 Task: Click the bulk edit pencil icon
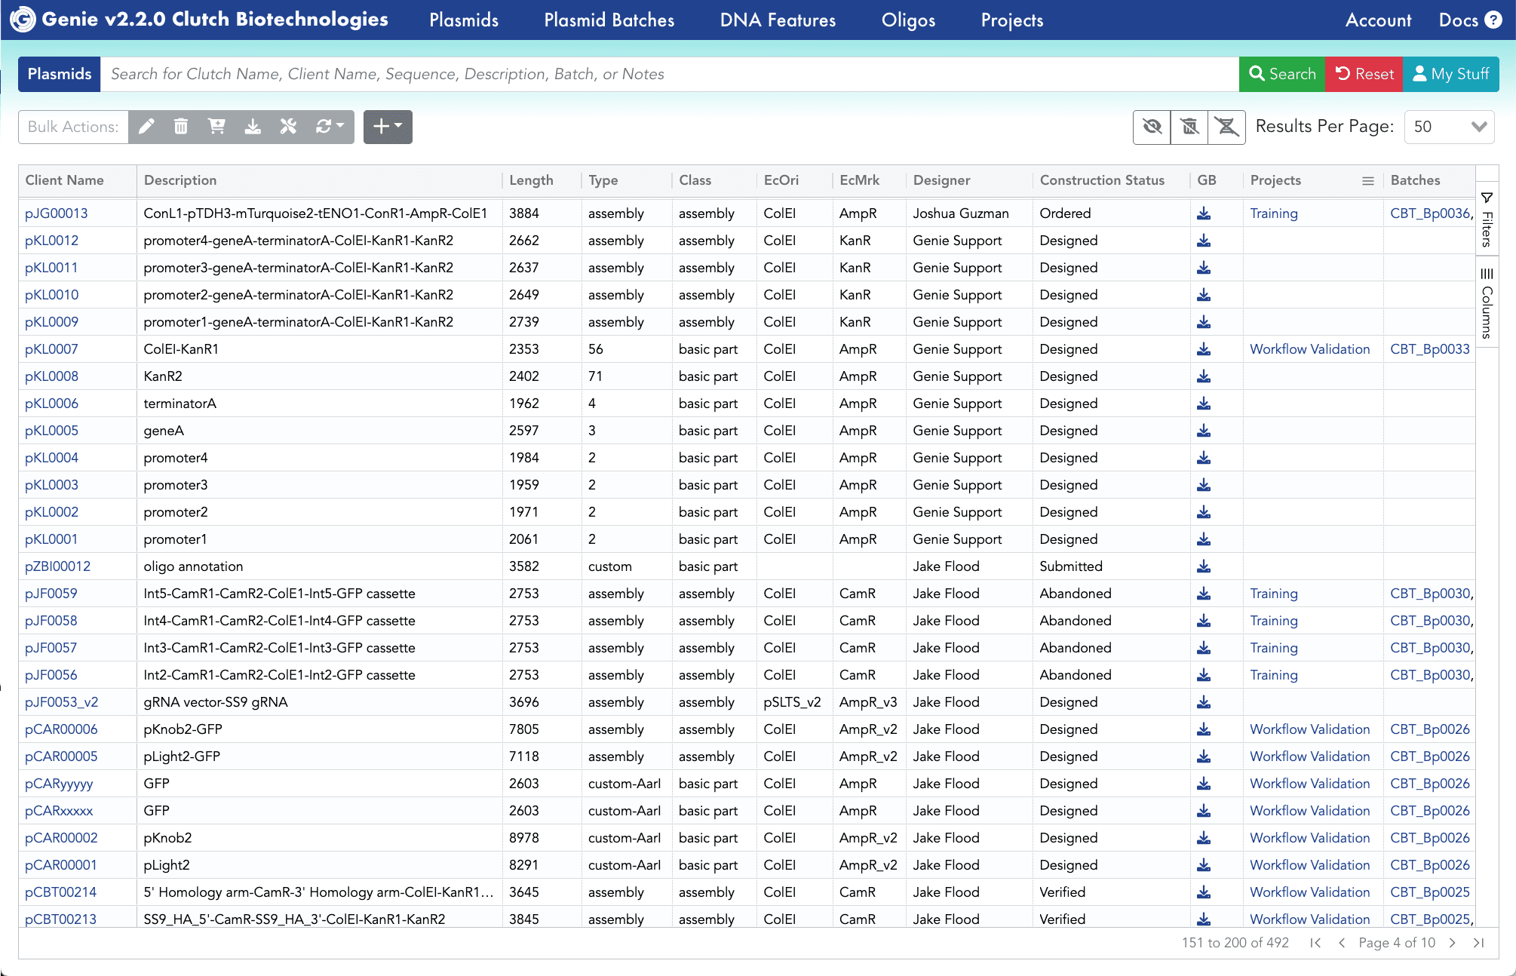tap(147, 127)
